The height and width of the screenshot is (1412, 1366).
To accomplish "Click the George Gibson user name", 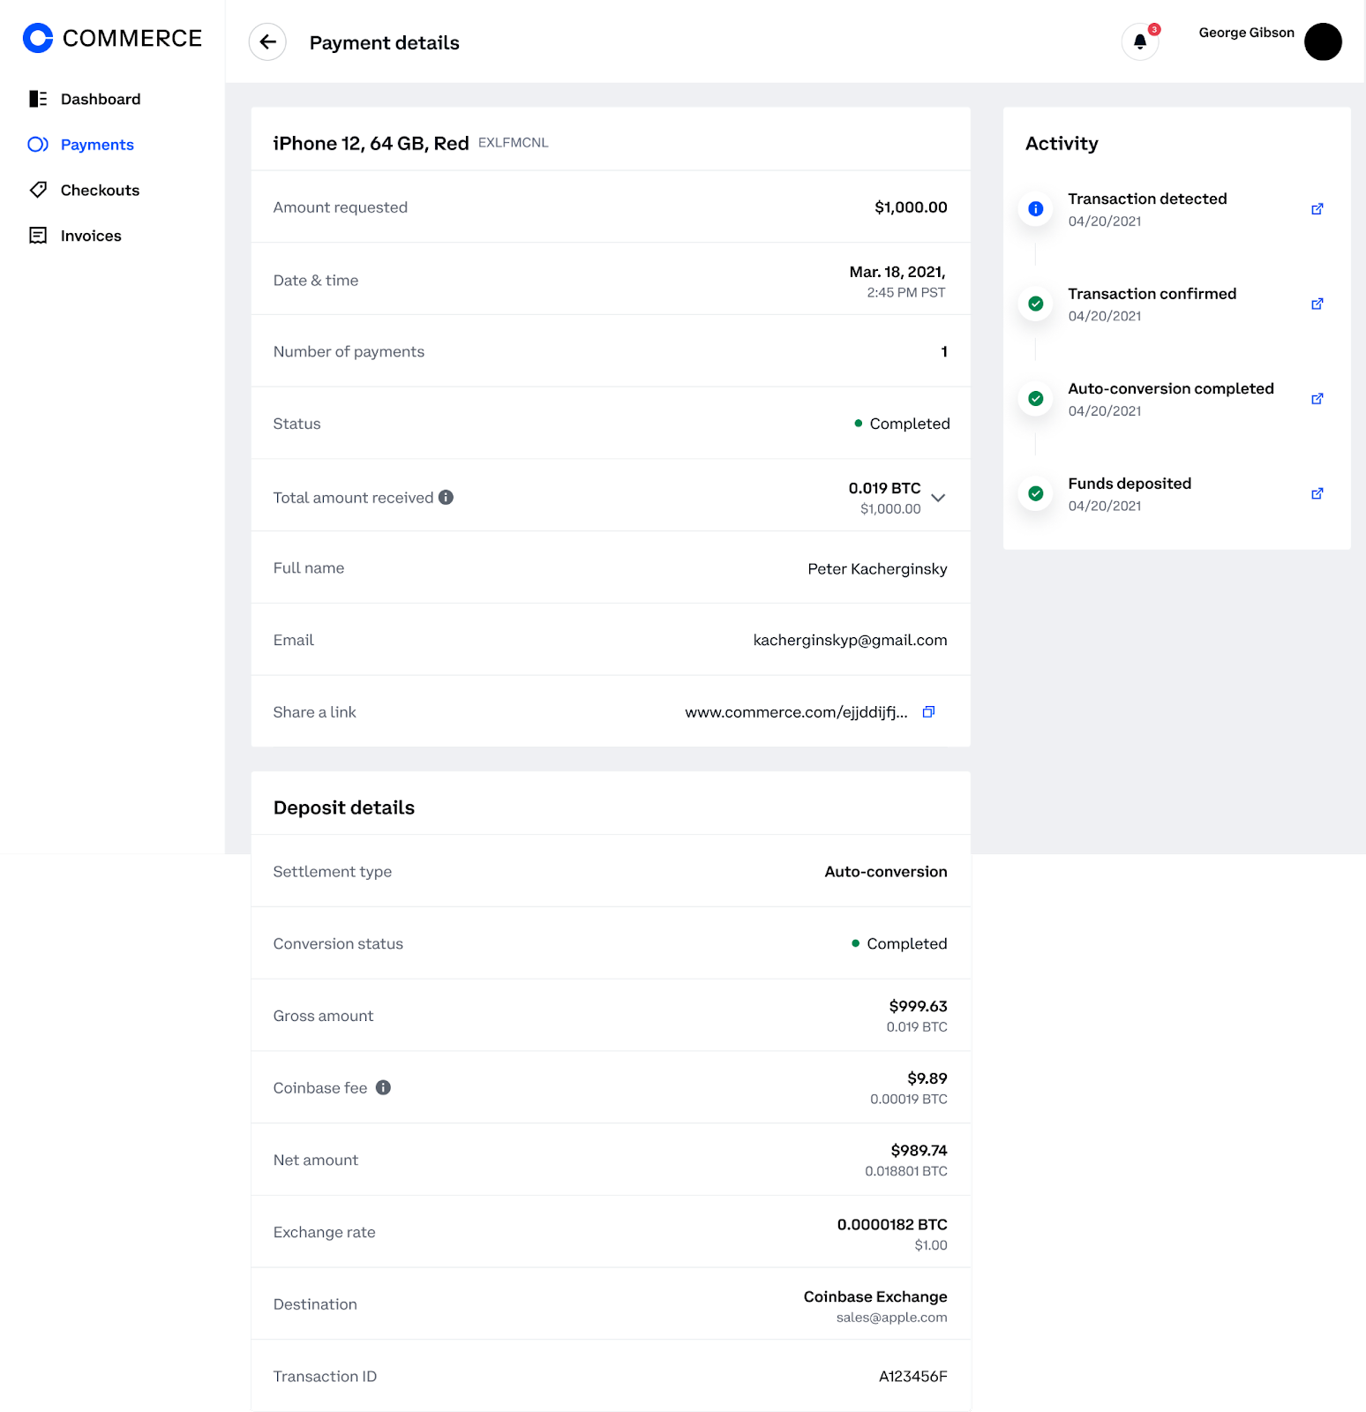I will [x=1246, y=33].
